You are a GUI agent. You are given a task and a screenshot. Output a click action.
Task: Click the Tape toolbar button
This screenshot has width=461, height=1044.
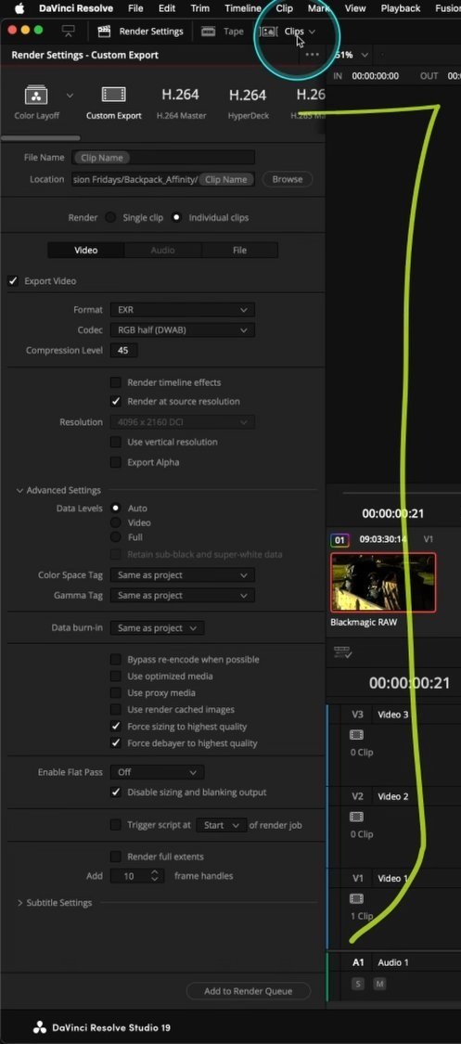[223, 32]
